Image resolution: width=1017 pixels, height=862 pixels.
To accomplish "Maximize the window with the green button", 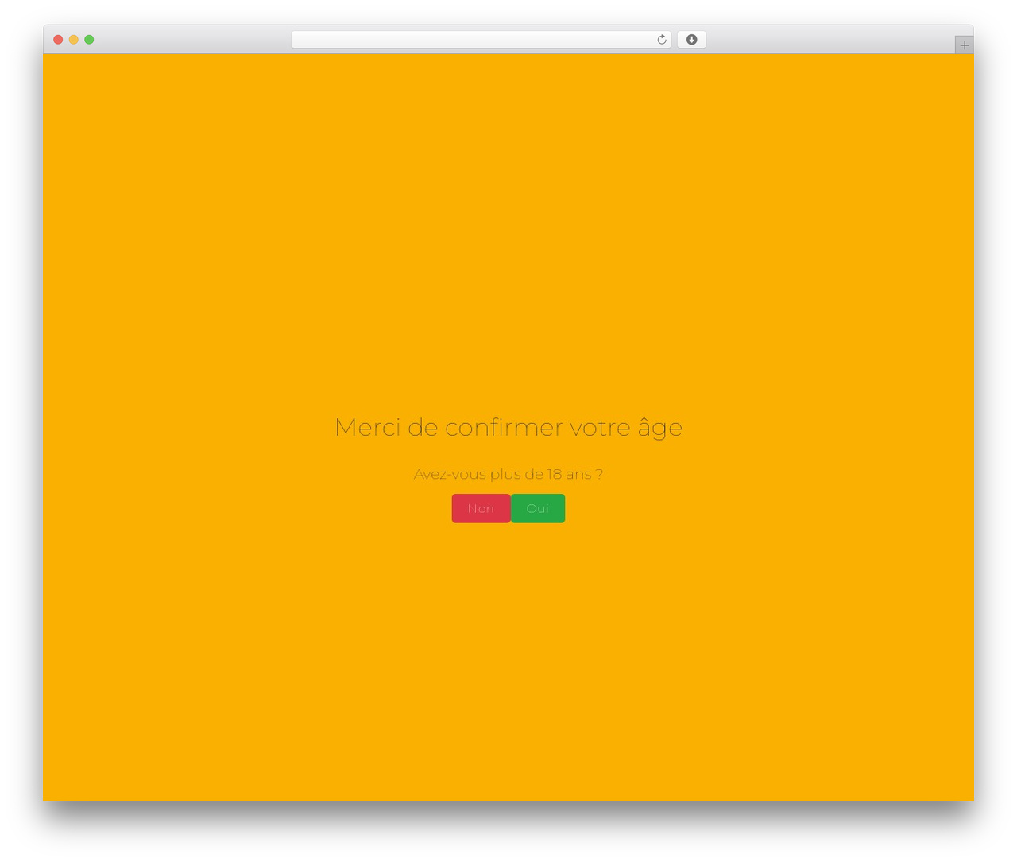I will pyautogui.click(x=89, y=40).
